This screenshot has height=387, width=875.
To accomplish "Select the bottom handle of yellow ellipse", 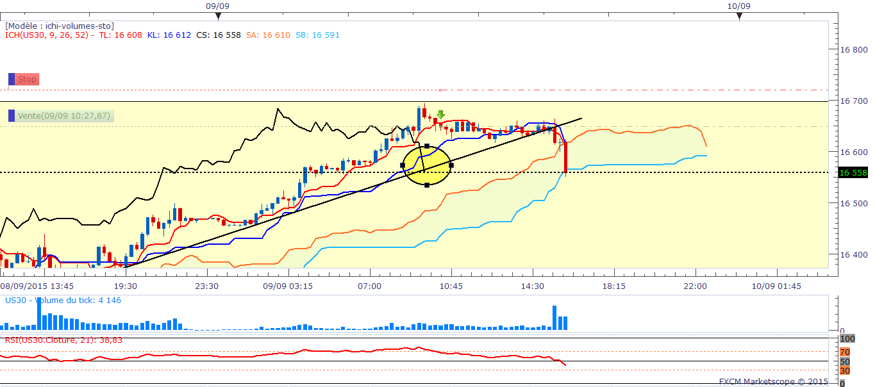I will tap(427, 185).
